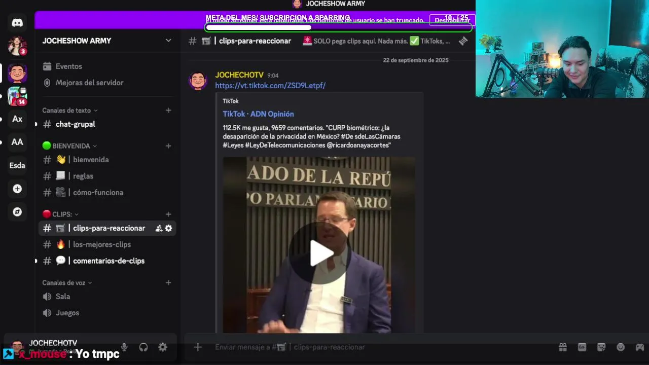Expand the JOCHESHOW ARMY server menu
The width and height of the screenshot is (649, 365).
[x=168, y=41]
